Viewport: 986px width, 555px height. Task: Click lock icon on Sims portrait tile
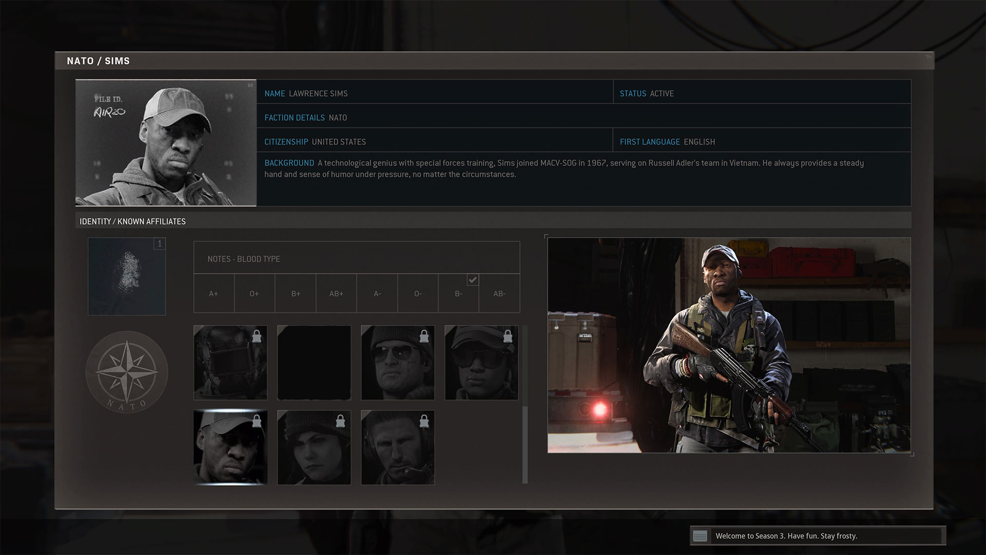[257, 421]
